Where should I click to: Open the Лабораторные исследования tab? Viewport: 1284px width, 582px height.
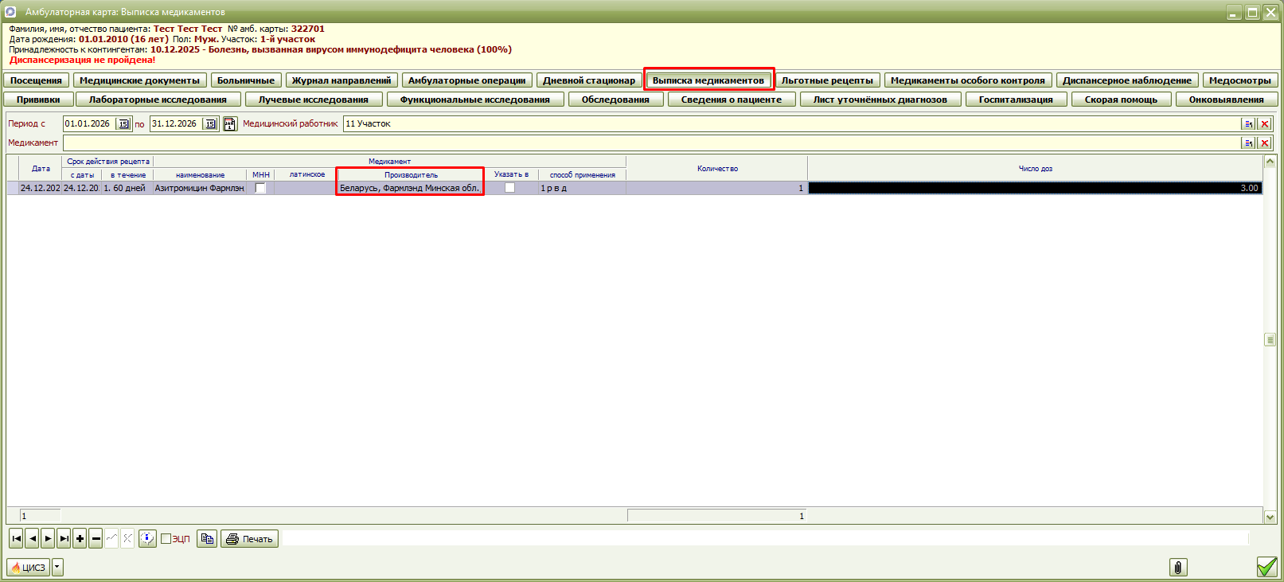tap(158, 100)
